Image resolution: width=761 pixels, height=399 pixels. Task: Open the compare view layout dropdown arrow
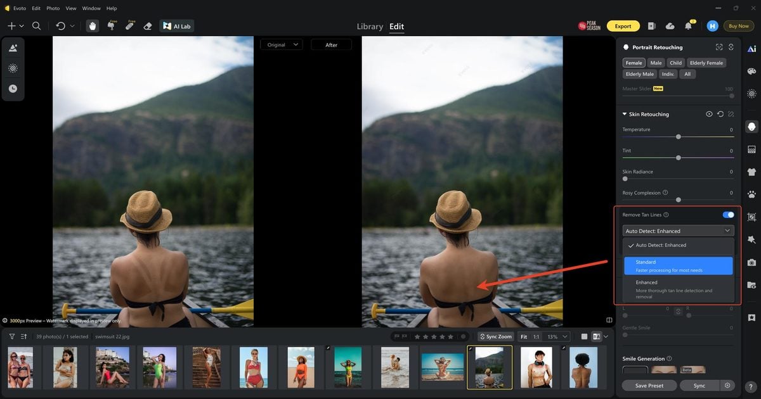pos(606,336)
